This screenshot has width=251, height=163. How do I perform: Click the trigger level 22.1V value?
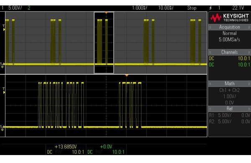(x=238, y=8)
